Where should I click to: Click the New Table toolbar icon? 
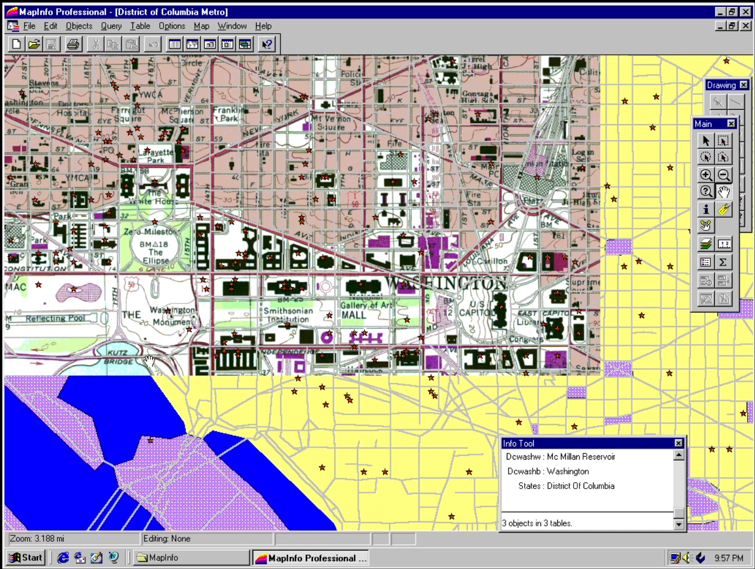[x=16, y=44]
